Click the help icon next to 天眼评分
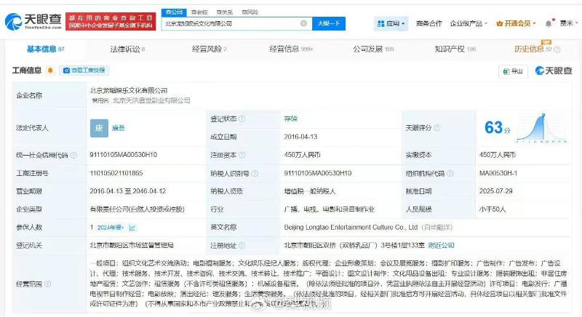 coord(438,127)
